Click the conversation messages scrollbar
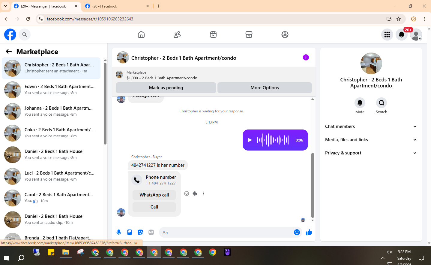 (313, 185)
